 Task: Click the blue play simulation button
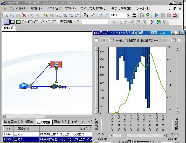point(157,15)
